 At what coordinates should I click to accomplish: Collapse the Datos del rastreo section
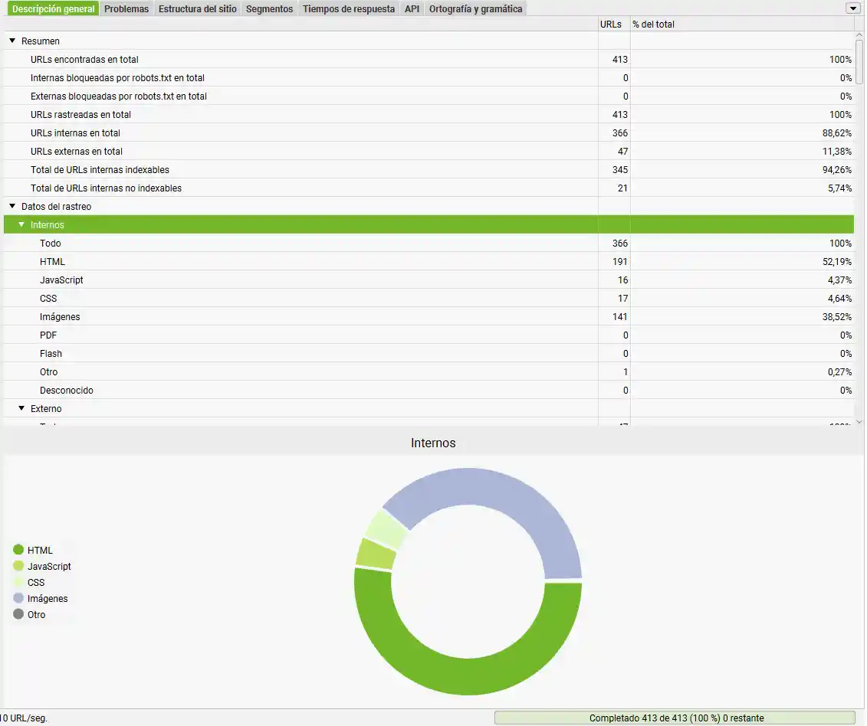pos(12,206)
